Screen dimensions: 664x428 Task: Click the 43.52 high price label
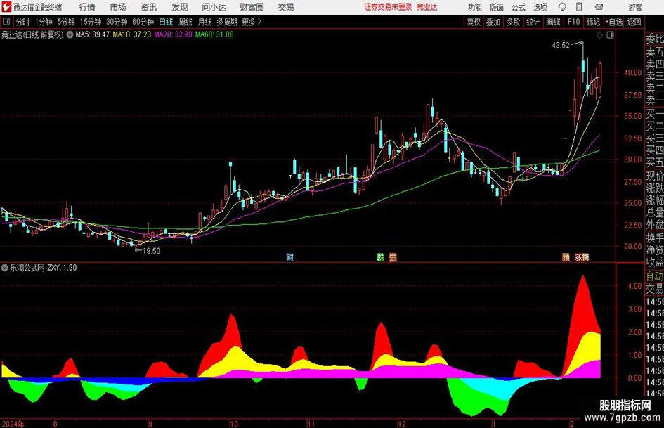pyautogui.click(x=561, y=46)
